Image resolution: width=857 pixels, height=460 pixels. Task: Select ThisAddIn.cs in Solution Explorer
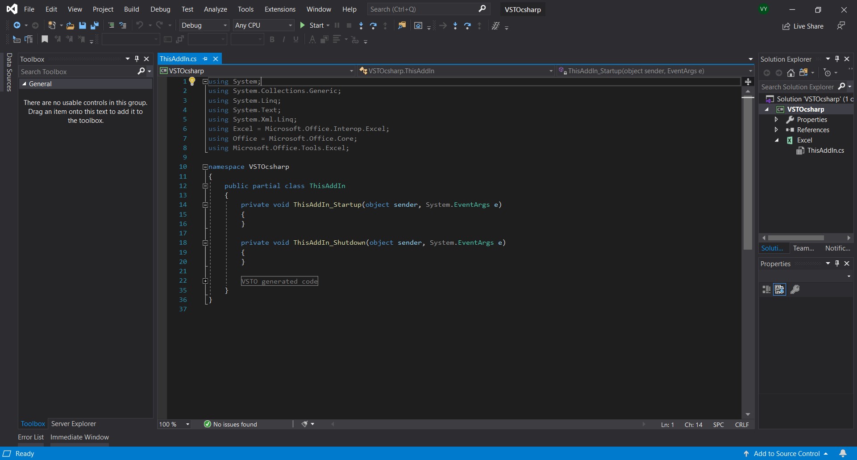point(825,151)
